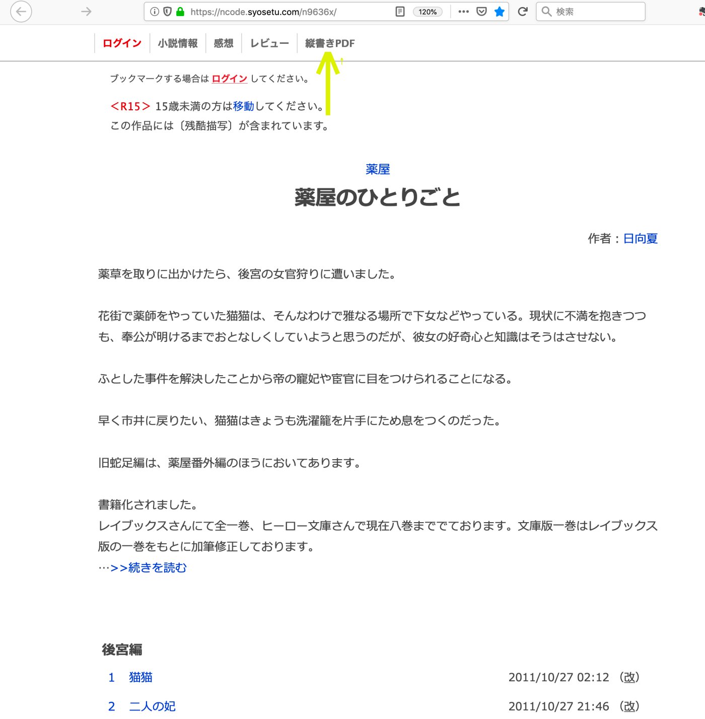Open the 縦書きPDF menu item
Viewport: 705px width, 719px height.
pos(330,43)
